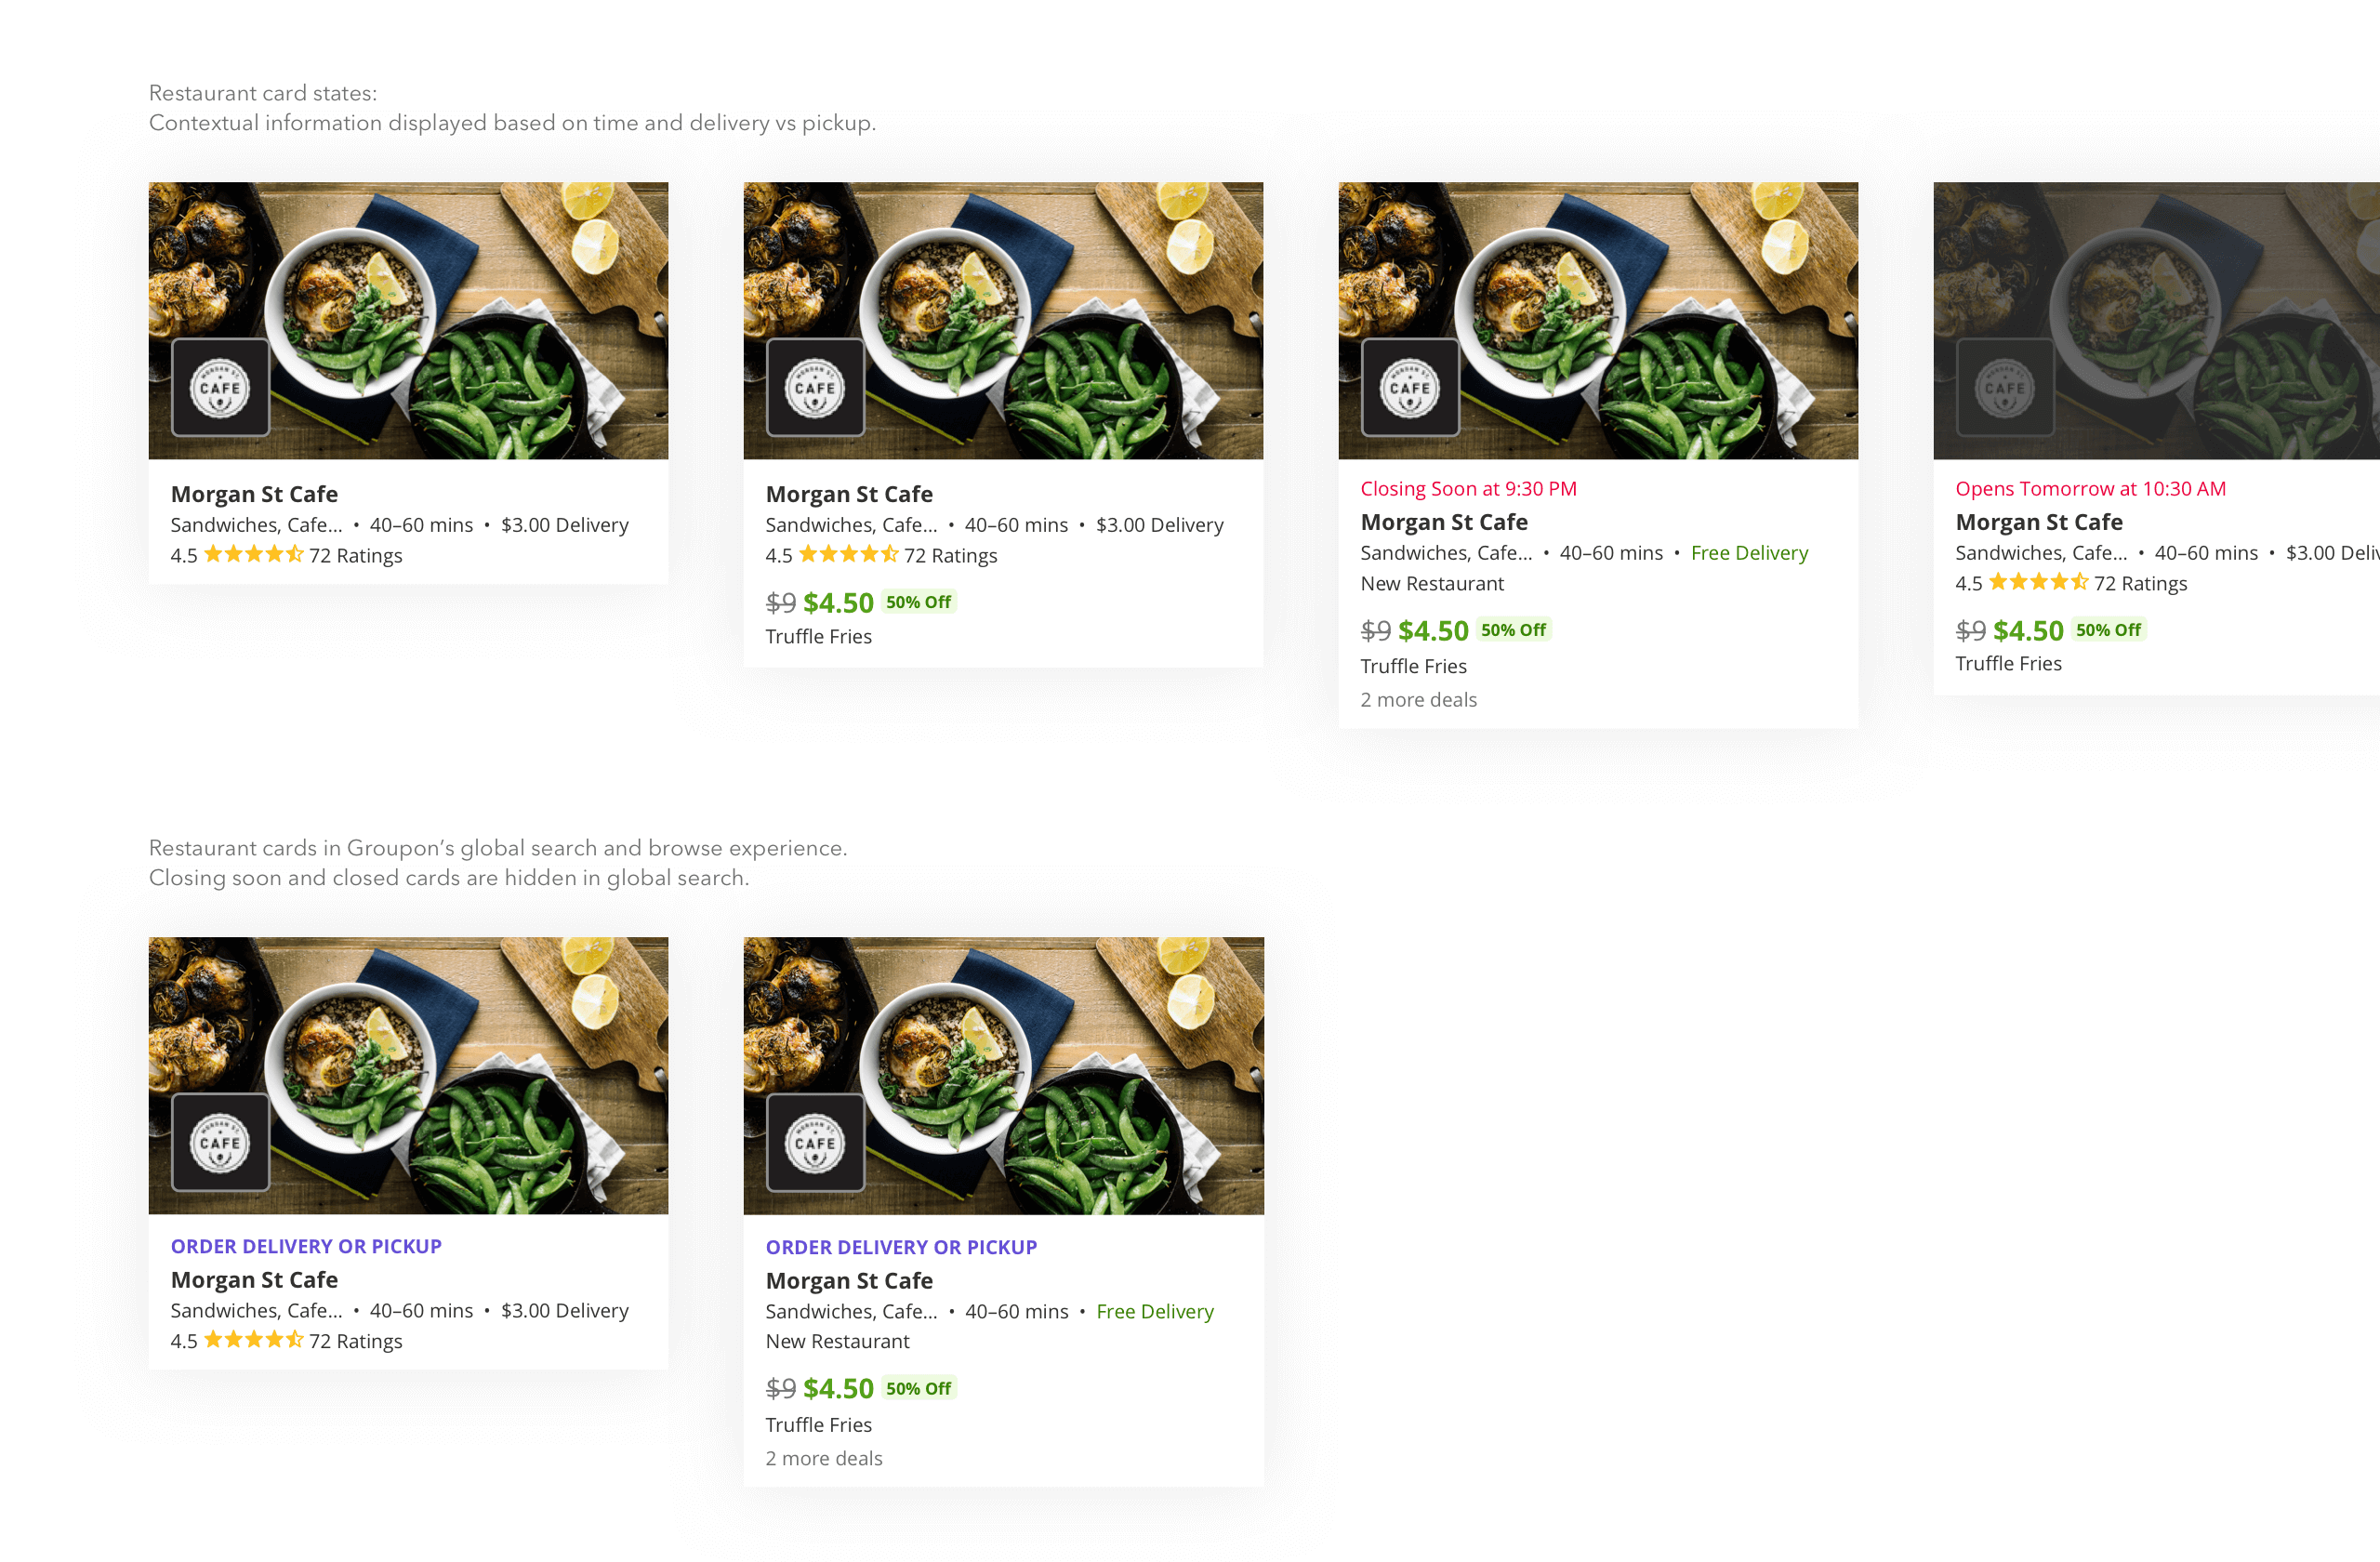The height and width of the screenshot is (1562, 2380).
Task: Click the 'Truffle Fries' deal on the Closing Soon card
Action: coord(1413,666)
